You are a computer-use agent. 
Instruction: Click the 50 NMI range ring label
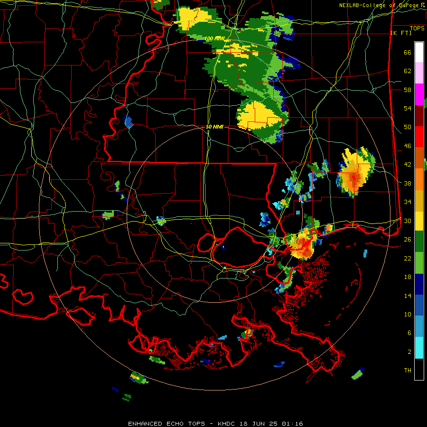click(x=214, y=127)
